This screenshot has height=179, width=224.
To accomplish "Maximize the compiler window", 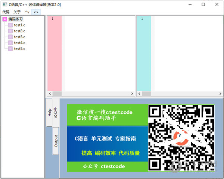I will pos(203,4).
